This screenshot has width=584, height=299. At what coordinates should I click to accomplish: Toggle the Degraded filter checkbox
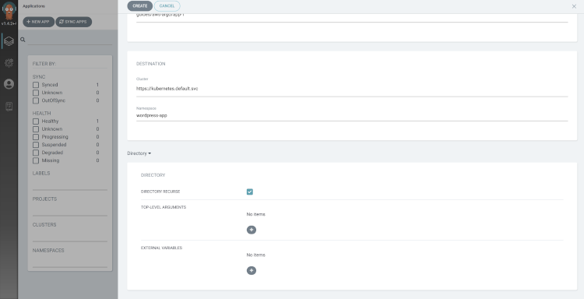coord(36,153)
